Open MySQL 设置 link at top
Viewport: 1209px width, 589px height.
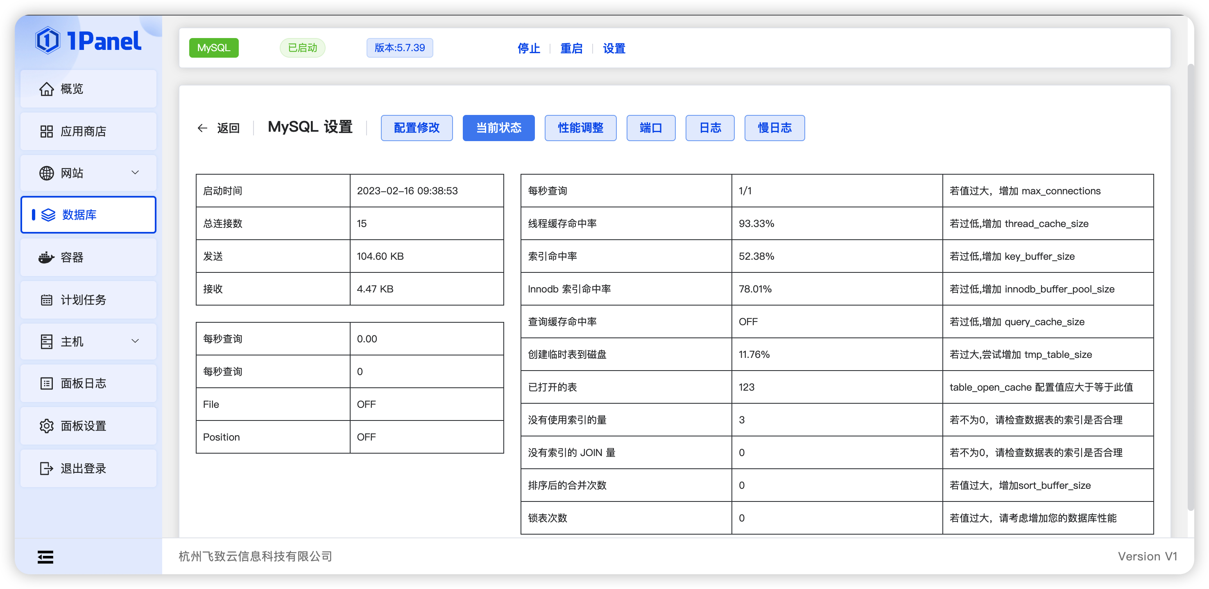click(614, 48)
